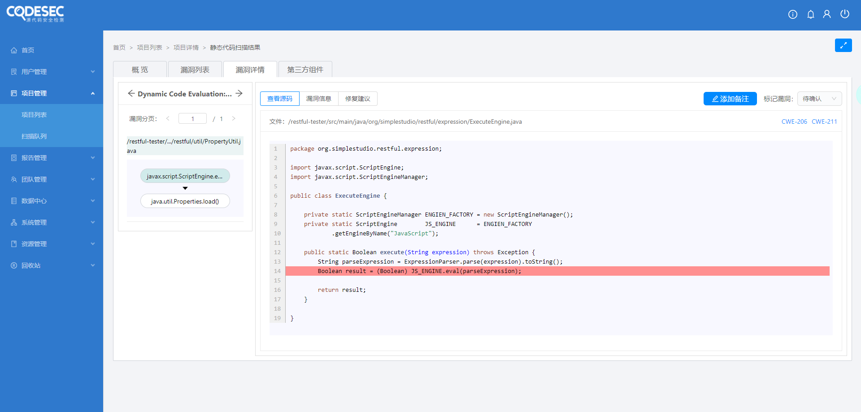This screenshot has width=861, height=412.
Task: Collapse the 项目管理 menu chevron
Action: 93,93
